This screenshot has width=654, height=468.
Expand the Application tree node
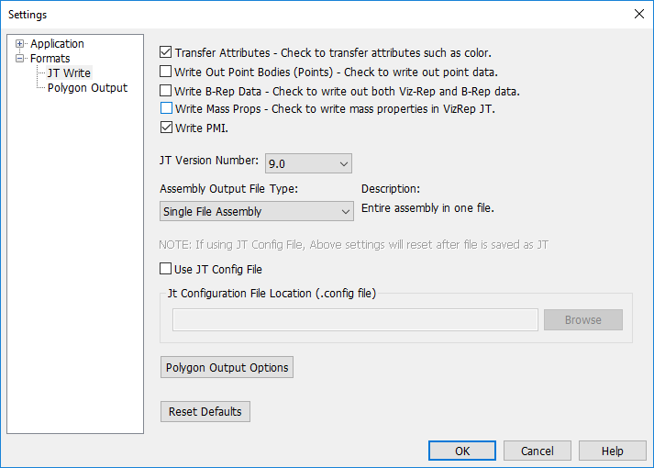pyautogui.click(x=20, y=44)
